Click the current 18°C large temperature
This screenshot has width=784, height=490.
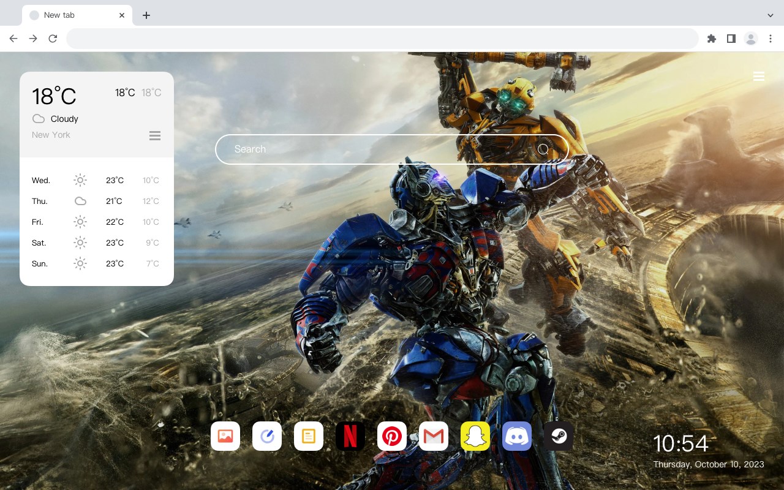tap(54, 96)
